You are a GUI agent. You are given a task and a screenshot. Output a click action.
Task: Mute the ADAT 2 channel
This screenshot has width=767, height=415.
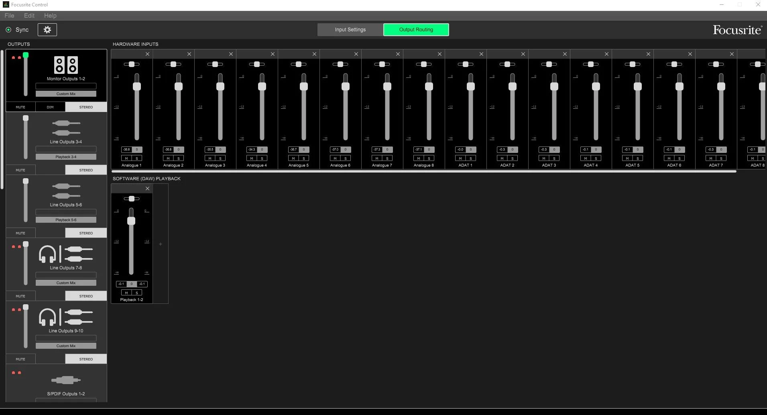point(502,159)
